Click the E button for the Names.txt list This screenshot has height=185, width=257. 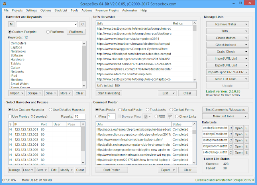tap(246, 128)
